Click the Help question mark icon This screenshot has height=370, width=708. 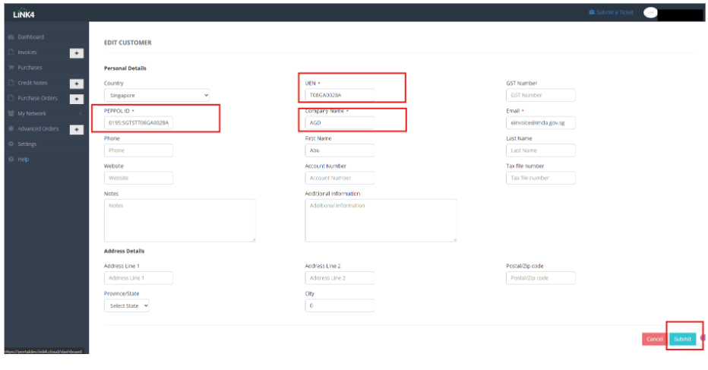tap(11, 159)
